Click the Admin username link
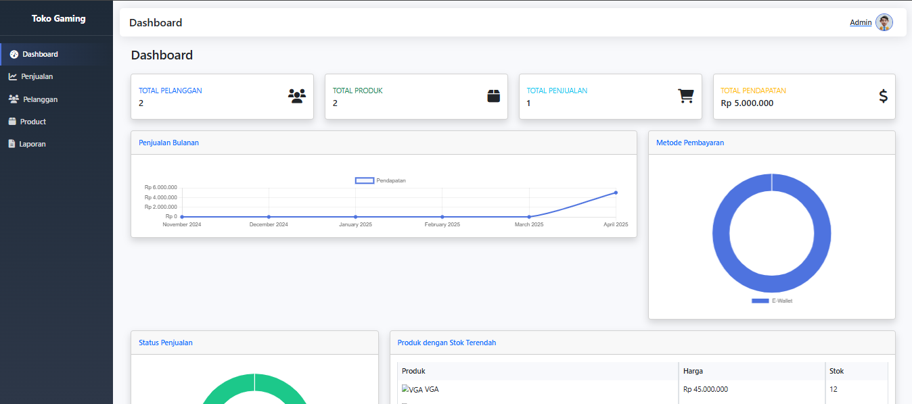Image resolution: width=912 pixels, height=404 pixels. (x=861, y=22)
